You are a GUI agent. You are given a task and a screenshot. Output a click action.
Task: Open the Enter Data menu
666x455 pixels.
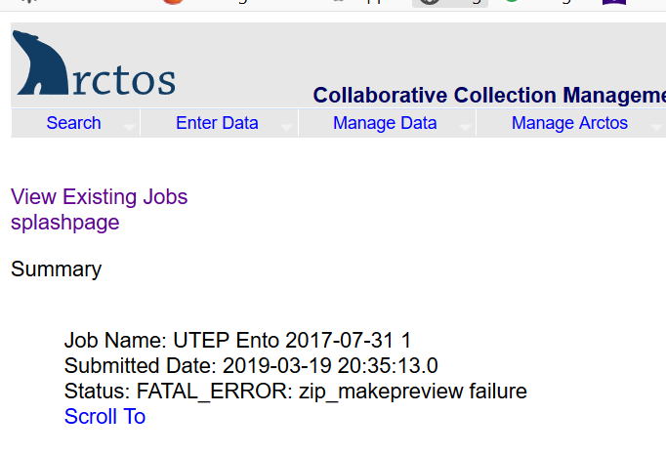217,123
